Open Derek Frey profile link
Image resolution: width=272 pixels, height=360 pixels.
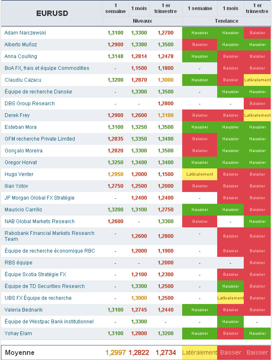click(x=17, y=115)
